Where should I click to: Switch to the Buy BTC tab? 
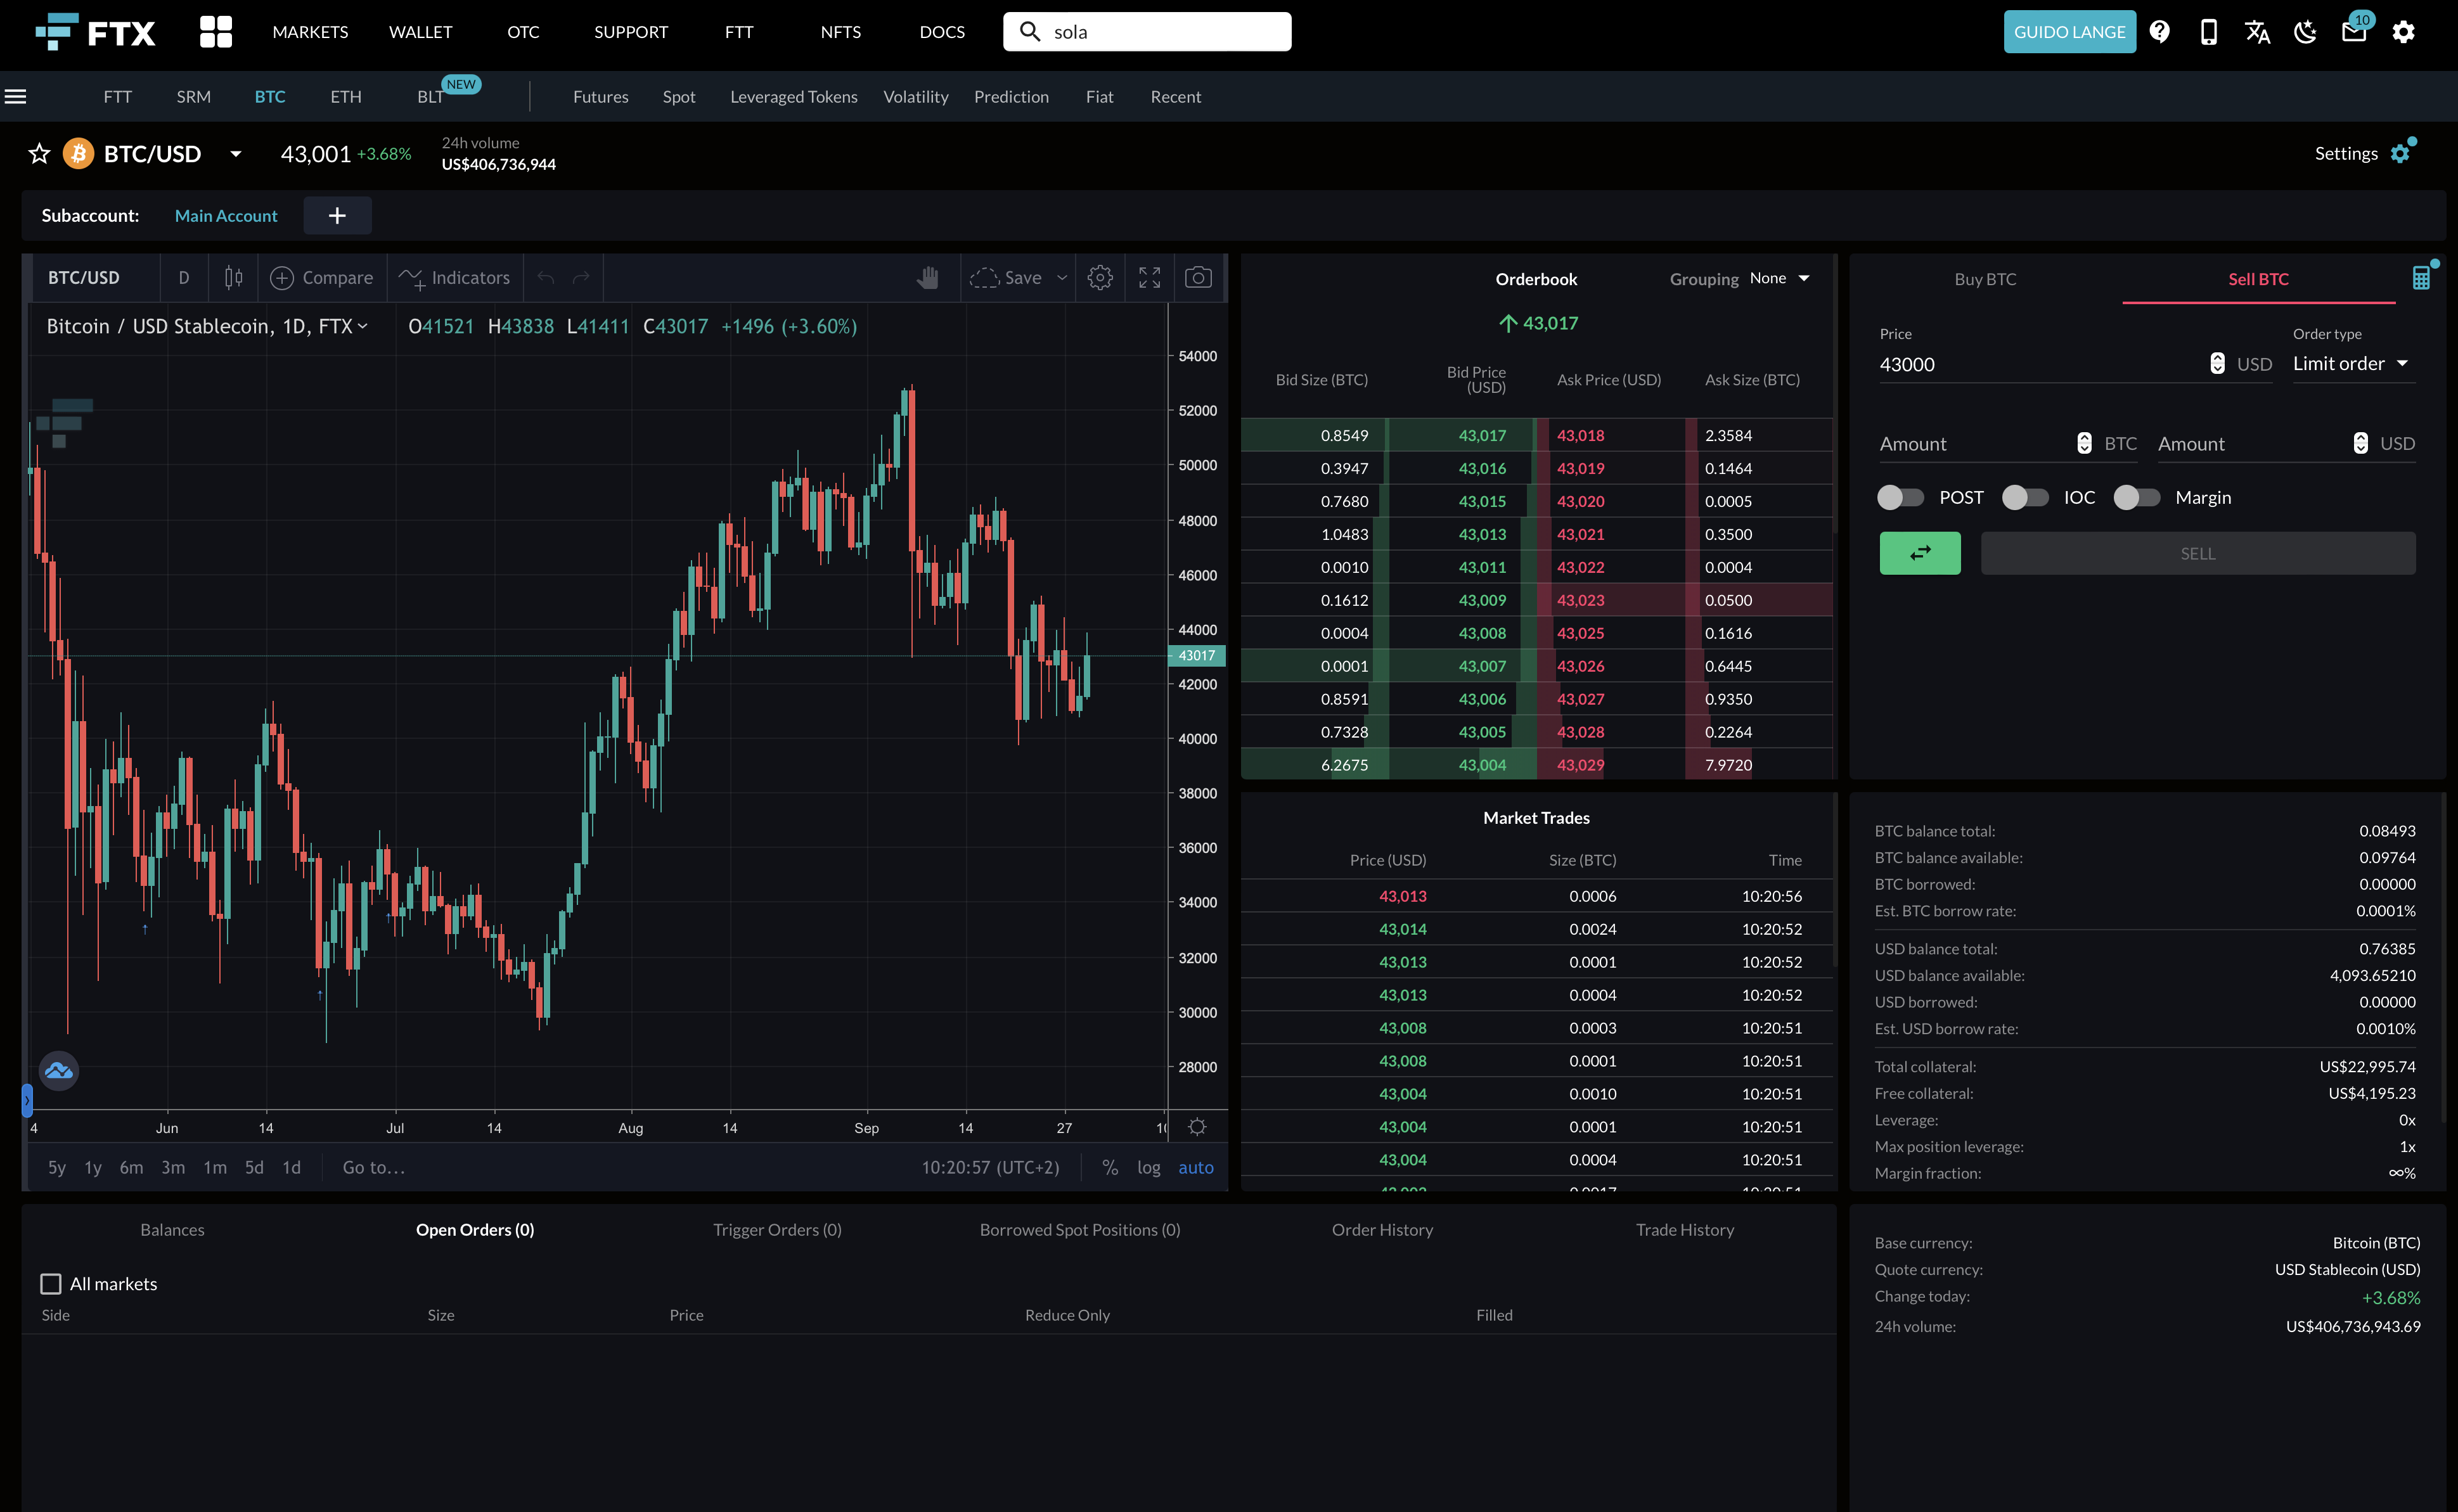tap(1985, 279)
